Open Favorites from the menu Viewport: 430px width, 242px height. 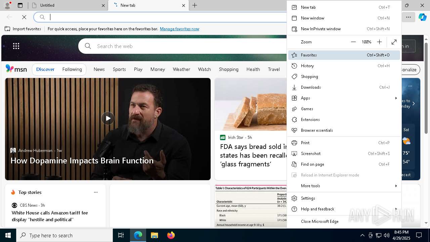(x=344, y=55)
